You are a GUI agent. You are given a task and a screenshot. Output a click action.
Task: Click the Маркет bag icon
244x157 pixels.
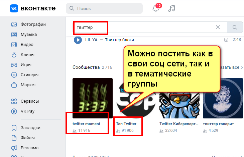(x=14, y=85)
